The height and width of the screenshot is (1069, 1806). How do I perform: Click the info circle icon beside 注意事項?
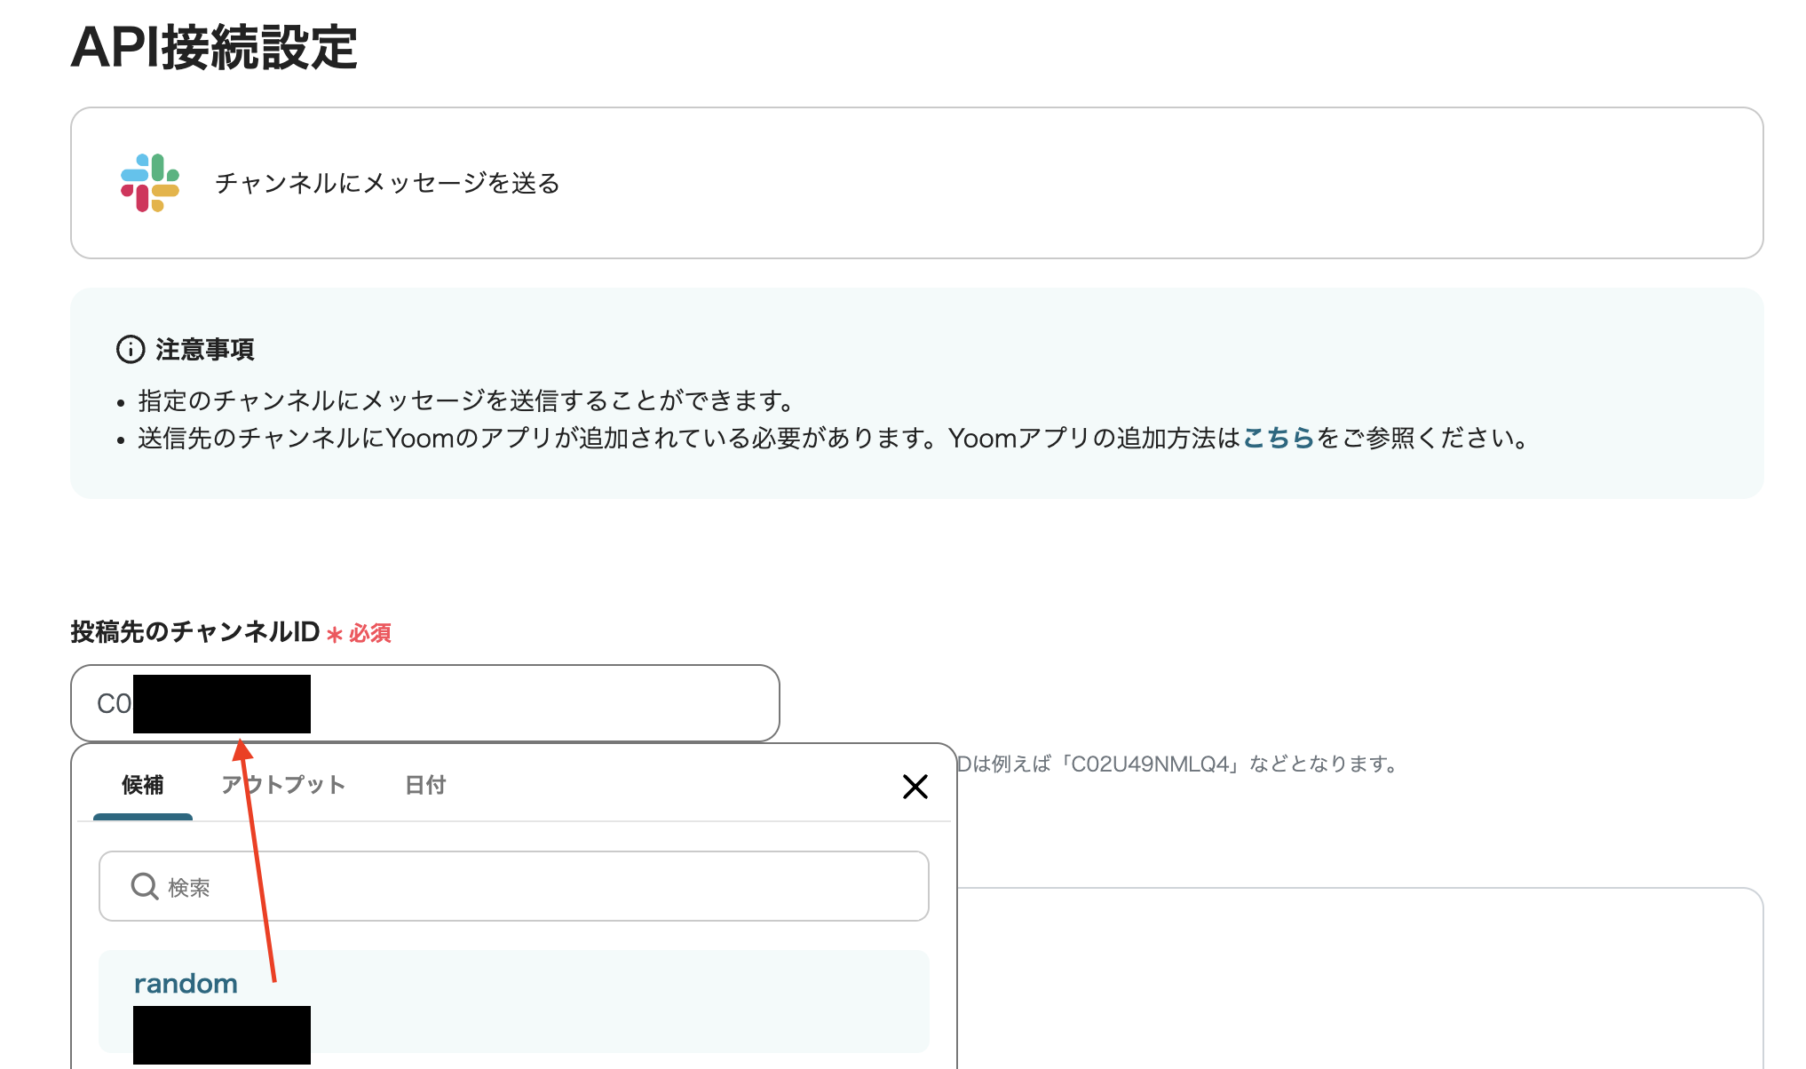131,349
